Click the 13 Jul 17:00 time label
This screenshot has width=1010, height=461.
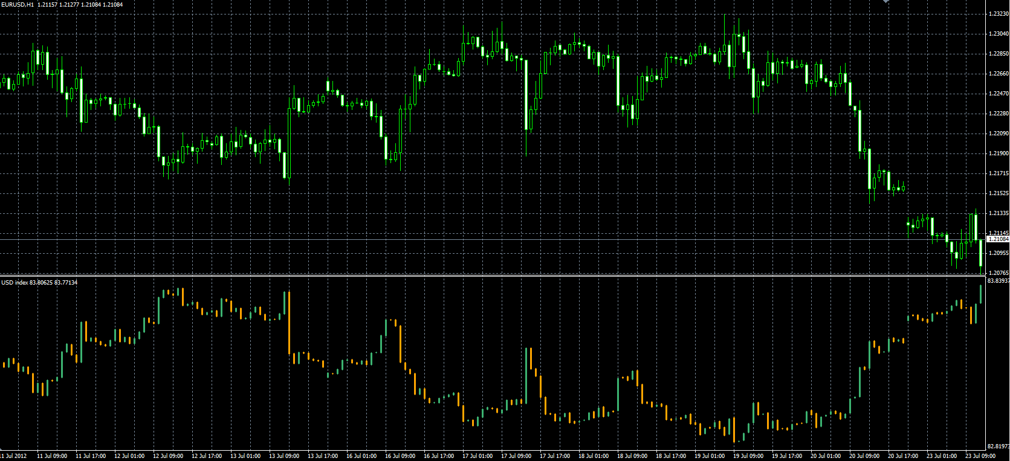point(323,456)
